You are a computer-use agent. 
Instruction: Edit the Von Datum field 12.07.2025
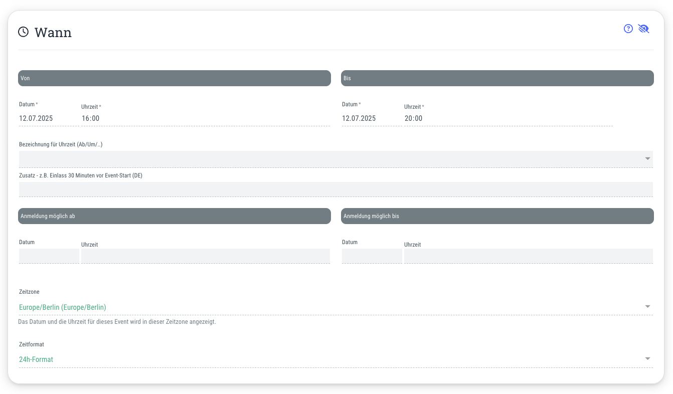point(49,118)
